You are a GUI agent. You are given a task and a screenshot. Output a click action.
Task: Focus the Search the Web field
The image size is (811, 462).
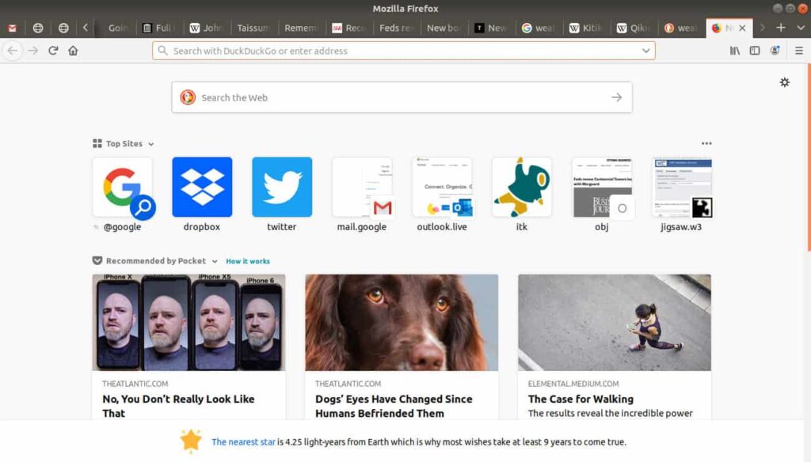click(x=402, y=97)
